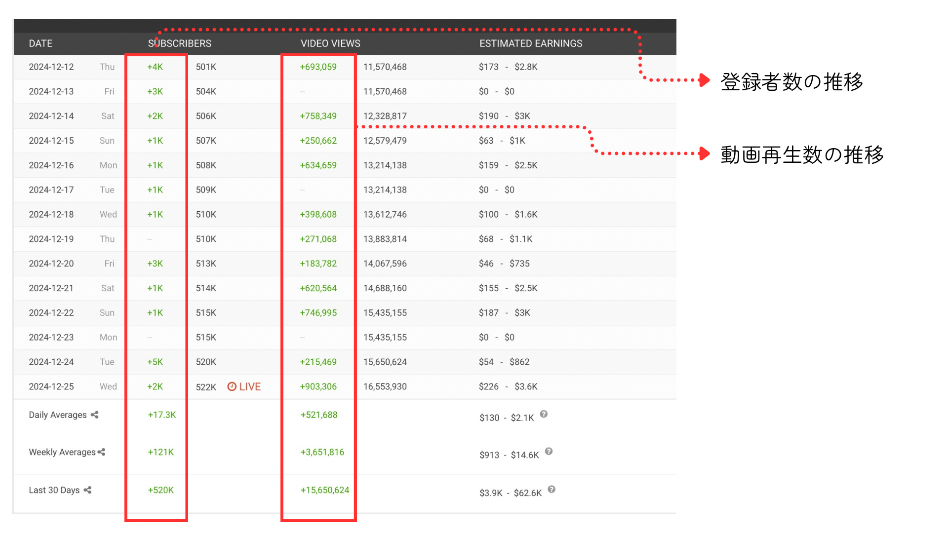Click help icon beside $3.9K - $62.6K earnings

tap(552, 490)
